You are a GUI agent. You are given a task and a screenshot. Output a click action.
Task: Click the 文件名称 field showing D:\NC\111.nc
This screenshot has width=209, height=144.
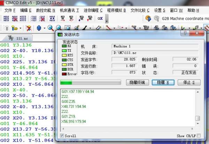coord(155,53)
